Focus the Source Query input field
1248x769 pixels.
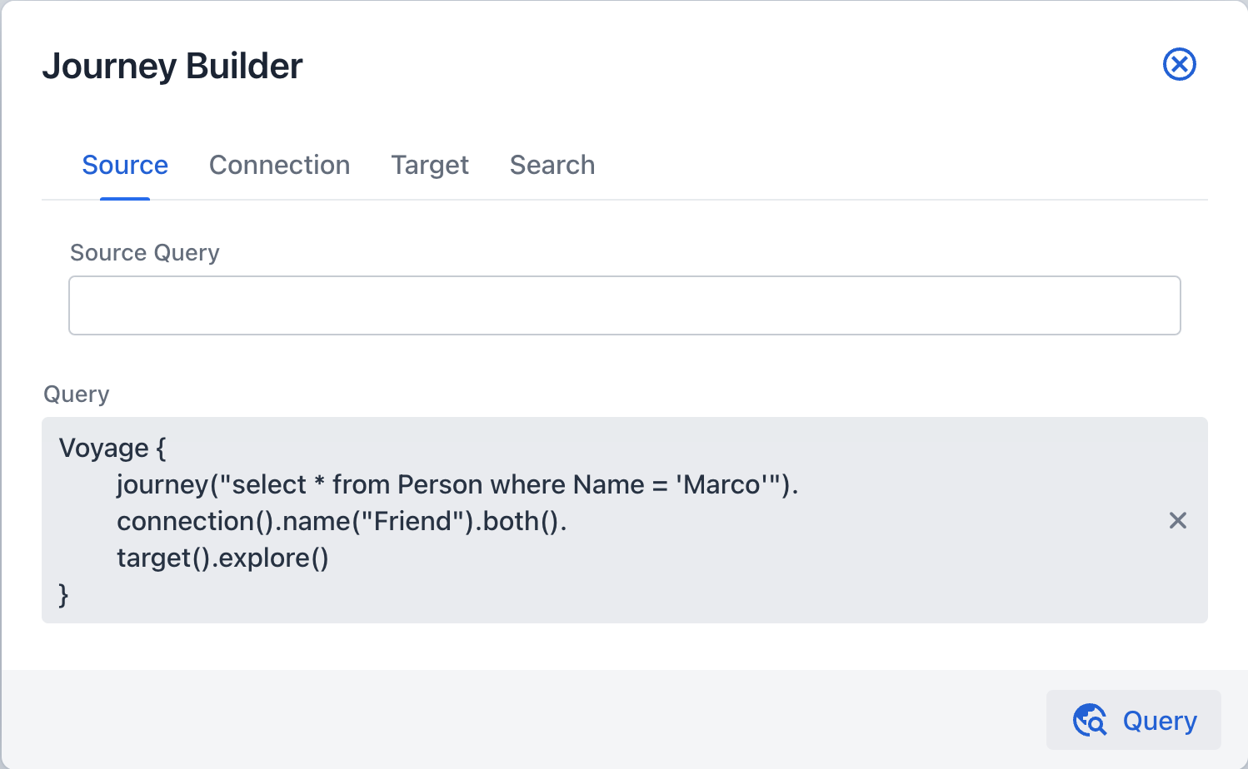[624, 305]
